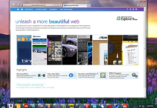The width and height of the screenshot is (157, 108).
Task: Show hidden system tray icons arrow
Action: pyautogui.click(x=137, y=106)
